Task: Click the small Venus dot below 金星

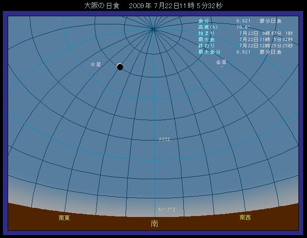Action: click(222, 67)
